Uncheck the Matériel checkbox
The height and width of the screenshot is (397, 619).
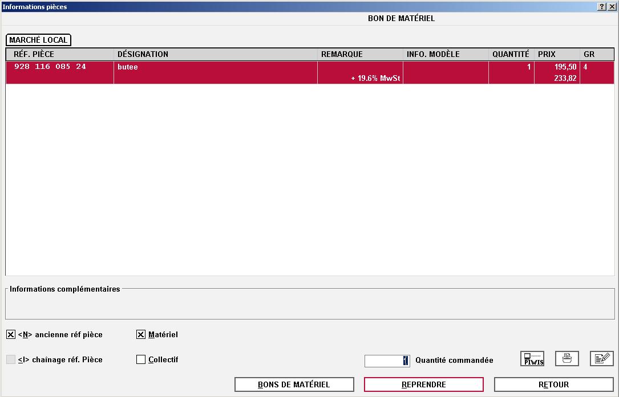[x=141, y=335]
